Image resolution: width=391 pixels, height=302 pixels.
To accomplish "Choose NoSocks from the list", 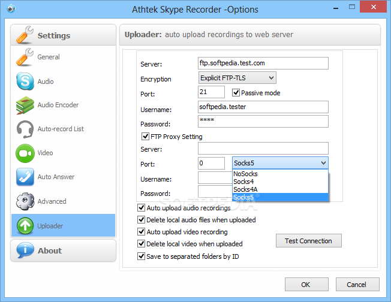I will [280, 174].
